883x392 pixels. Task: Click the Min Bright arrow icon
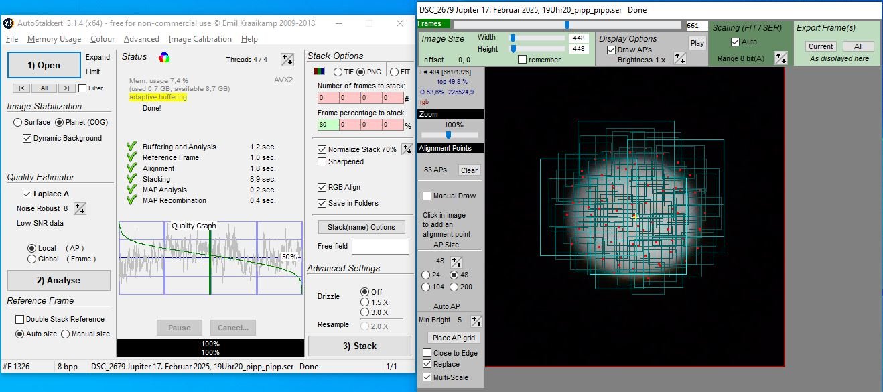point(475,320)
